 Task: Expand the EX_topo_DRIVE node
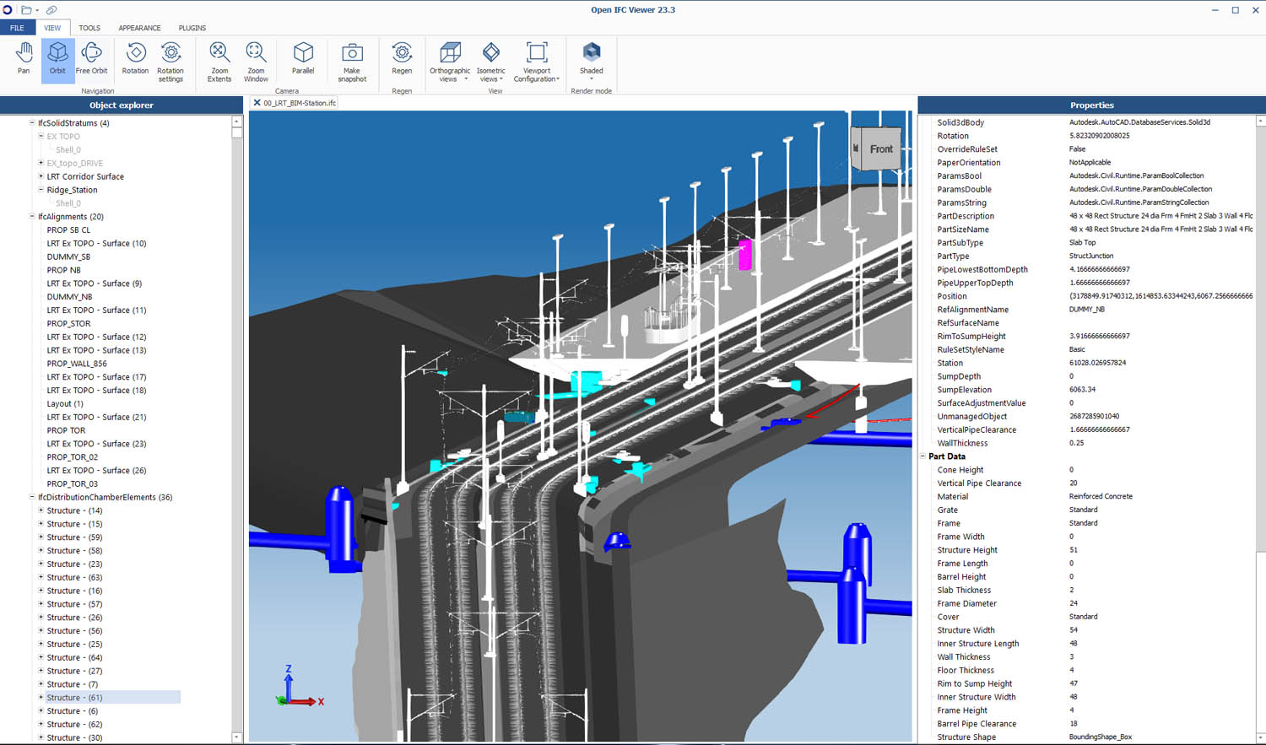41,163
